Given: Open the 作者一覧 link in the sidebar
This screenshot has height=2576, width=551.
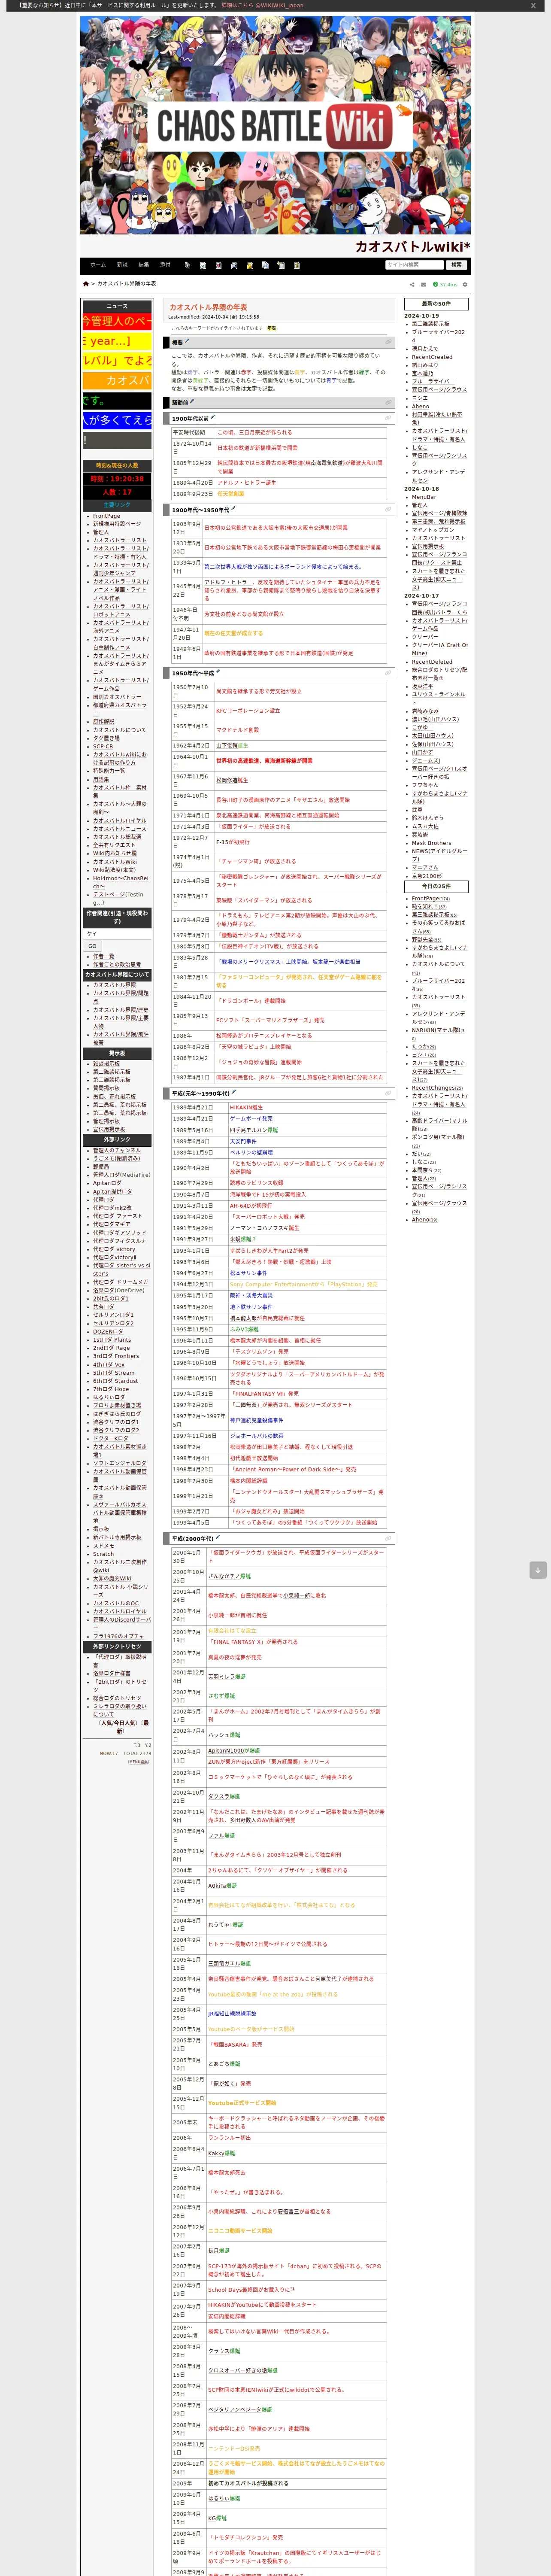Looking at the screenshot, I should pyautogui.click(x=104, y=956).
